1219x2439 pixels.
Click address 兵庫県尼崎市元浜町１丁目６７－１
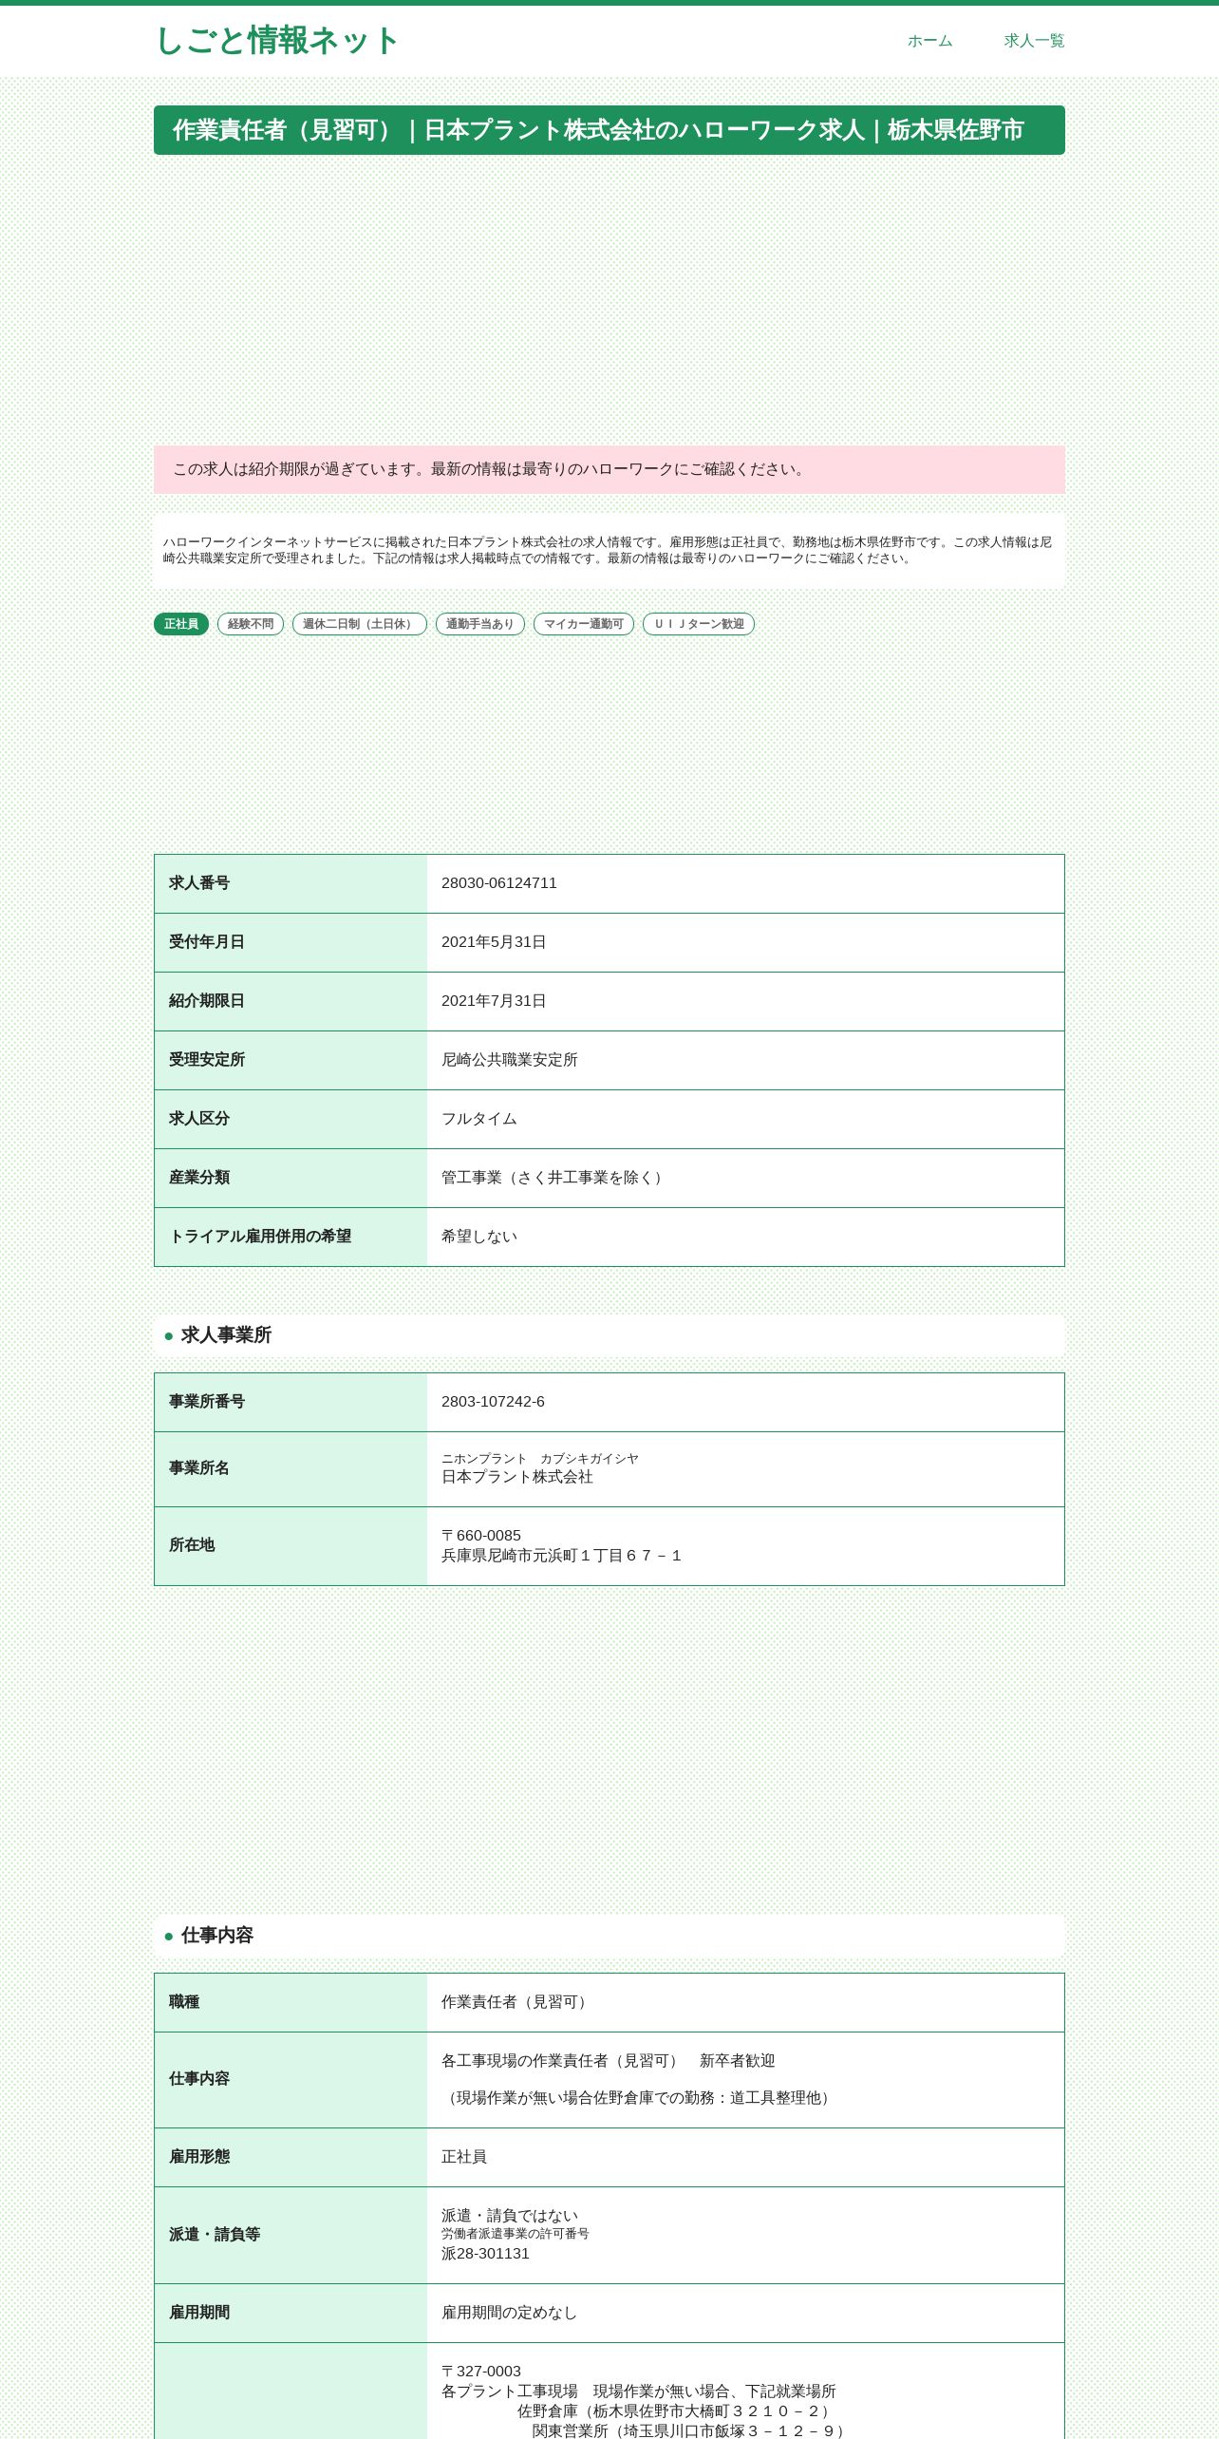pyautogui.click(x=562, y=1556)
